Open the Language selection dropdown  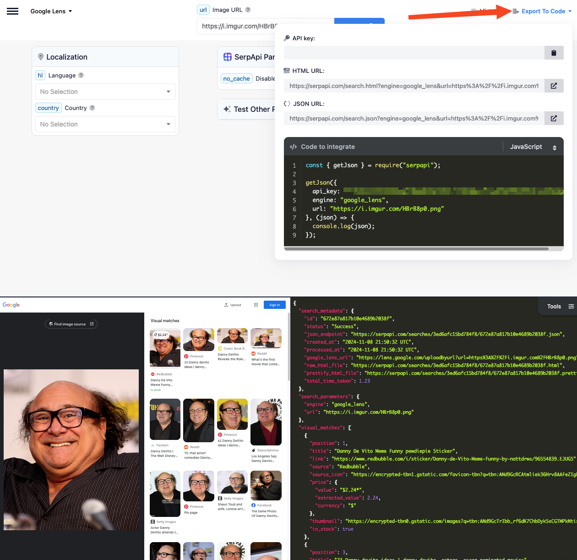point(105,92)
